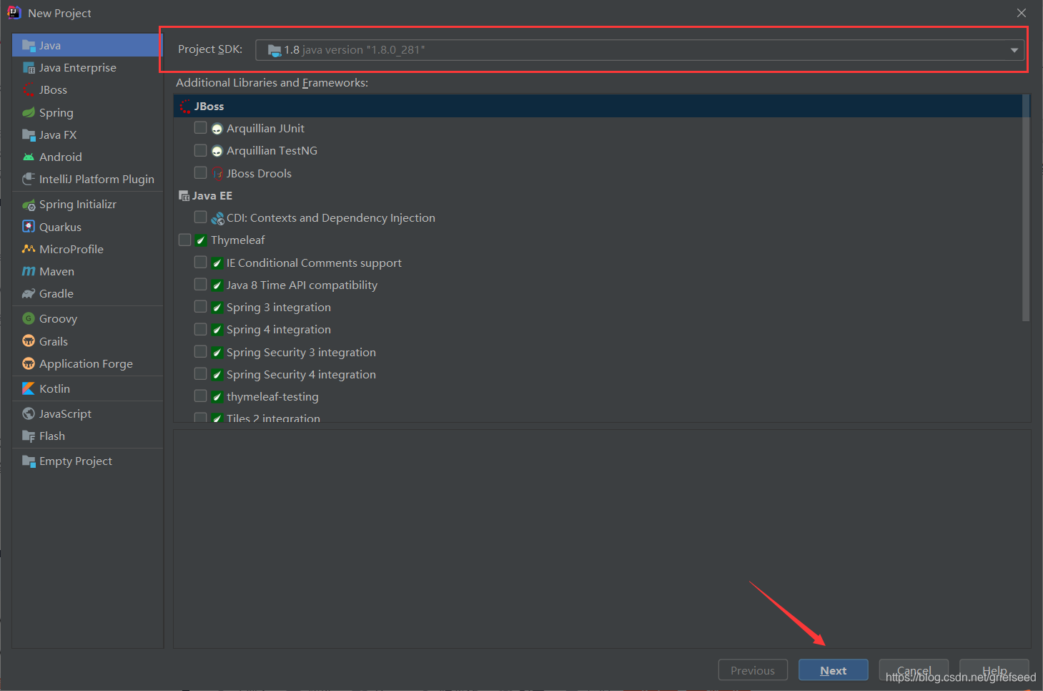The height and width of the screenshot is (691, 1043).
Task: Choose Gradle project type
Action: click(x=88, y=293)
